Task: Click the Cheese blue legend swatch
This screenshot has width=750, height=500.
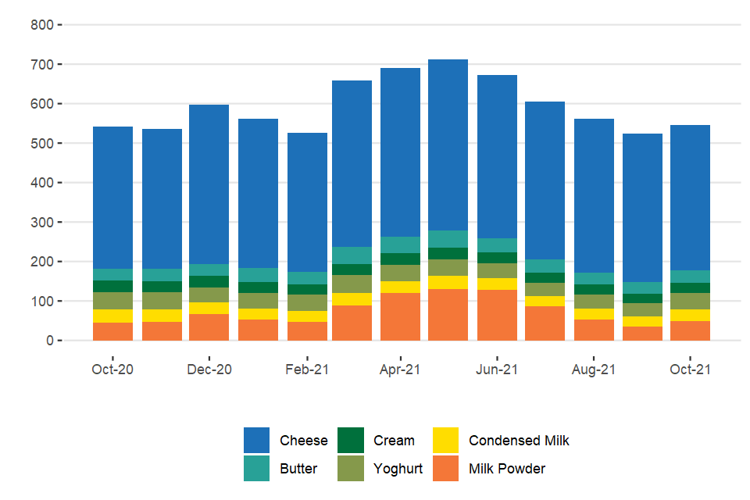Action: (x=256, y=441)
